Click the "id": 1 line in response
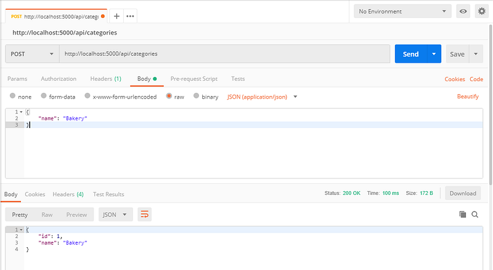The image size is (493, 270). (x=51, y=236)
